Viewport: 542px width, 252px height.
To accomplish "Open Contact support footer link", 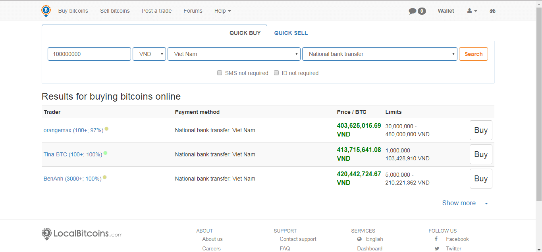I will pos(298,239).
